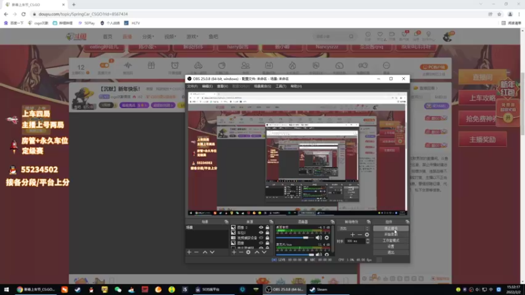Move scene up with the up arrow

click(x=205, y=252)
